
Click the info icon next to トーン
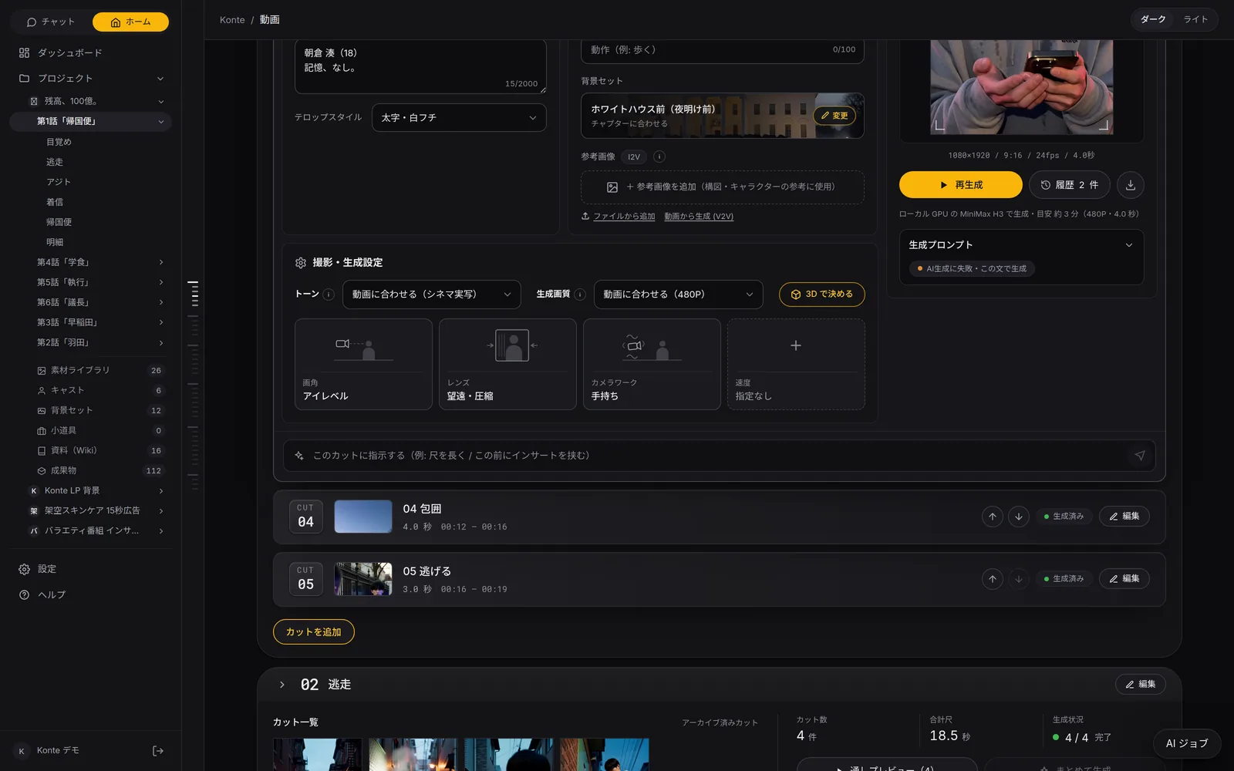[329, 295]
